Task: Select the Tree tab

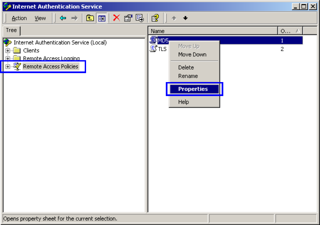Action: 11,31
